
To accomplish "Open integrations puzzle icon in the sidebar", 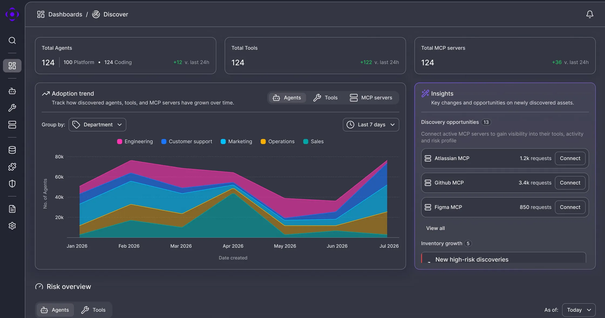I will pyautogui.click(x=12, y=167).
